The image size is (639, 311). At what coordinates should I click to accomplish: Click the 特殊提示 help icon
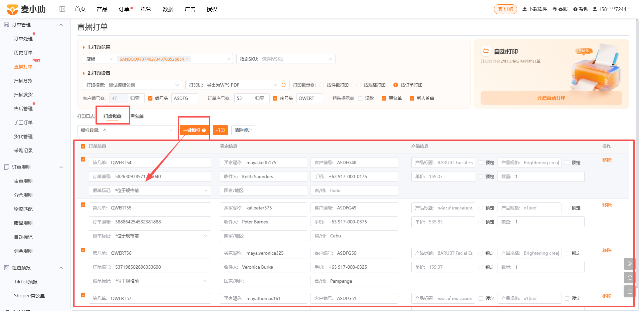352,99
